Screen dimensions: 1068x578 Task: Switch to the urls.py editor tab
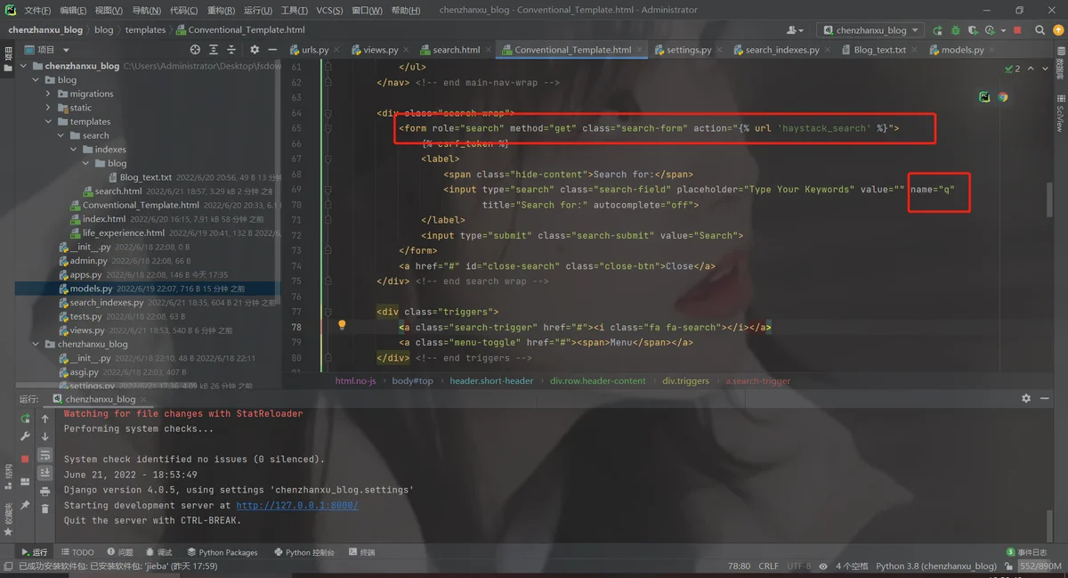pyautogui.click(x=315, y=50)
